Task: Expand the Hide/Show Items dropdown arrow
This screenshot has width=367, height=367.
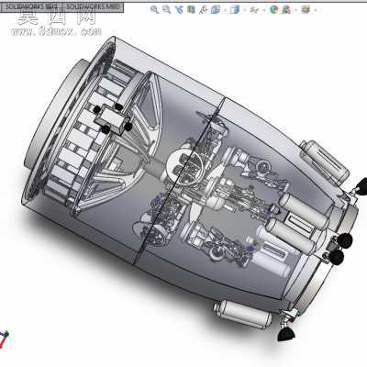Action: click(264, 10)
